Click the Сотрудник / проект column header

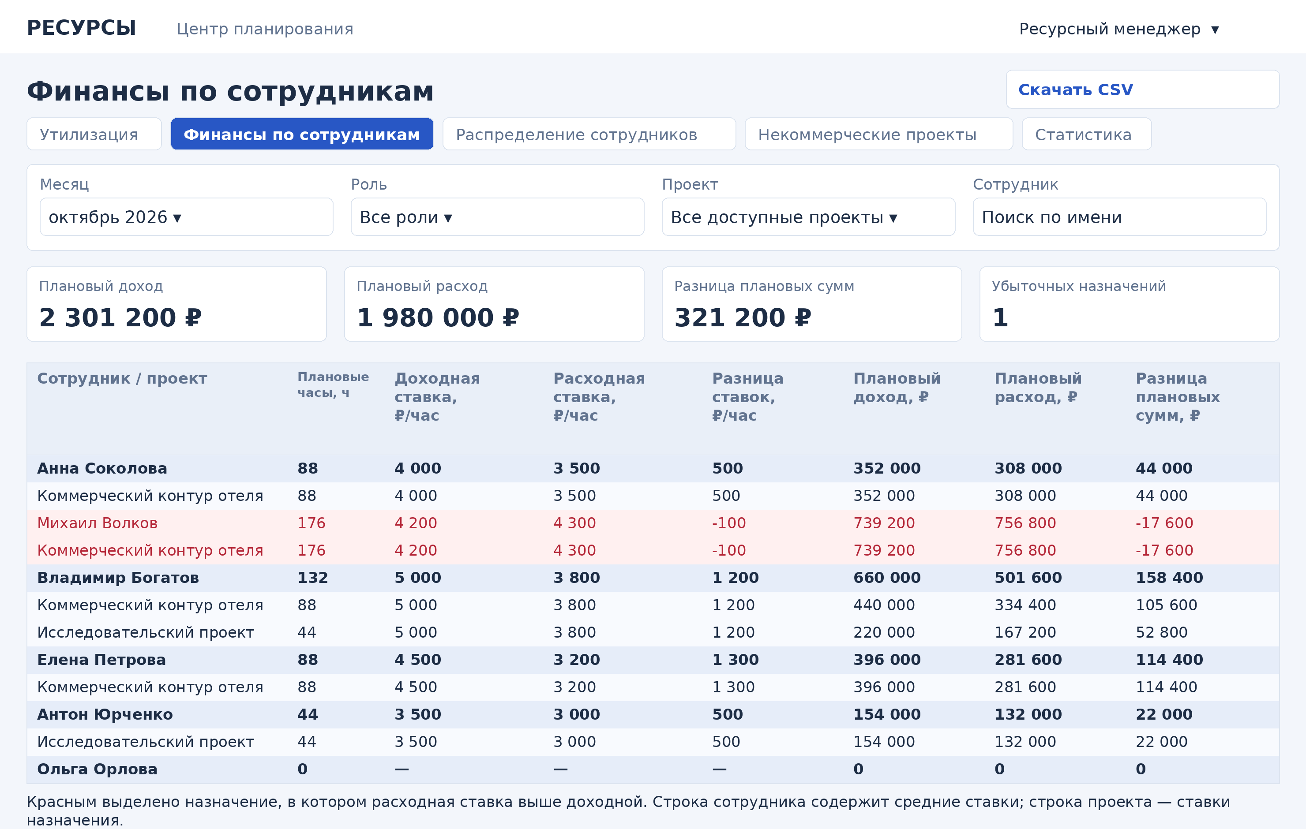(x=122, y=378)
